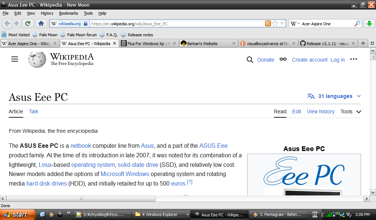The width and height of the screenshot is (376, 220).
Task: Open the three-dot personal tools menu
Action: point(354,59)
